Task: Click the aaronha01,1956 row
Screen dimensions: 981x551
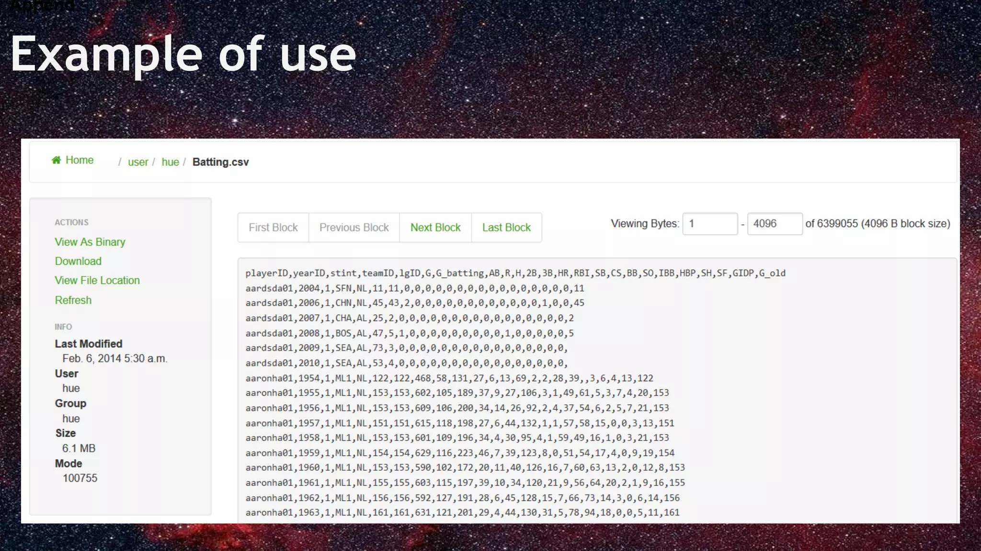Action: click(457, 408)
